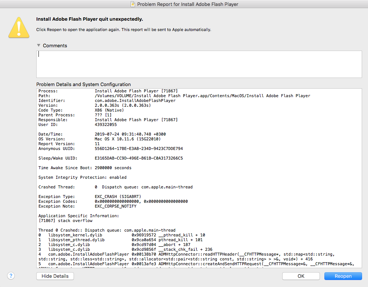Click 'Time Awake Since Boot: 2900000 seconds'

85,168
